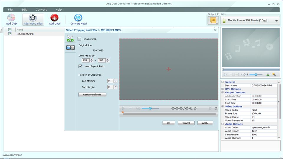The image size is (283, 159).
Task: Toggle the Keep Aspect Ratio checkbox
Action: click(80, 66)
